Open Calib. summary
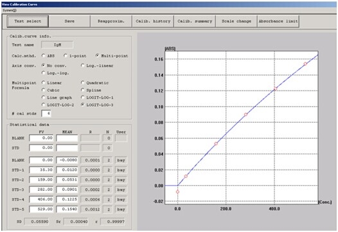This screenshot has width=338, height=232. click(195, 21)
